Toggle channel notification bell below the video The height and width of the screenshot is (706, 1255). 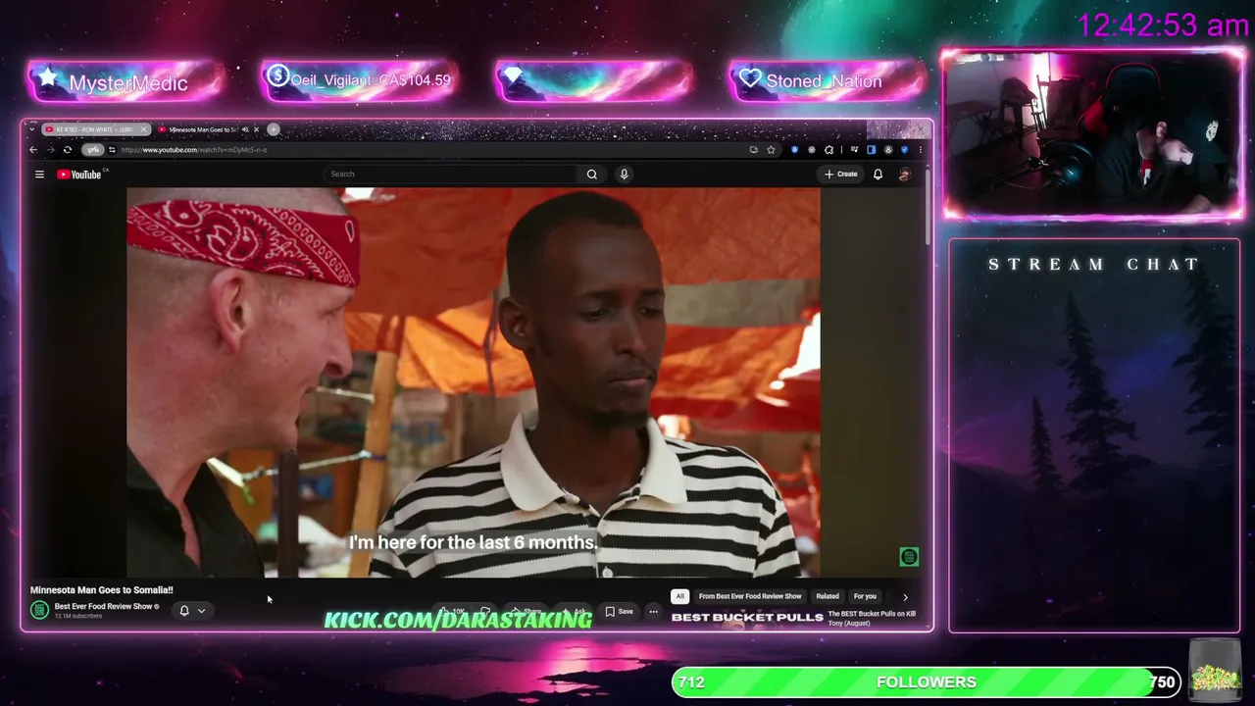pos(184,611)
